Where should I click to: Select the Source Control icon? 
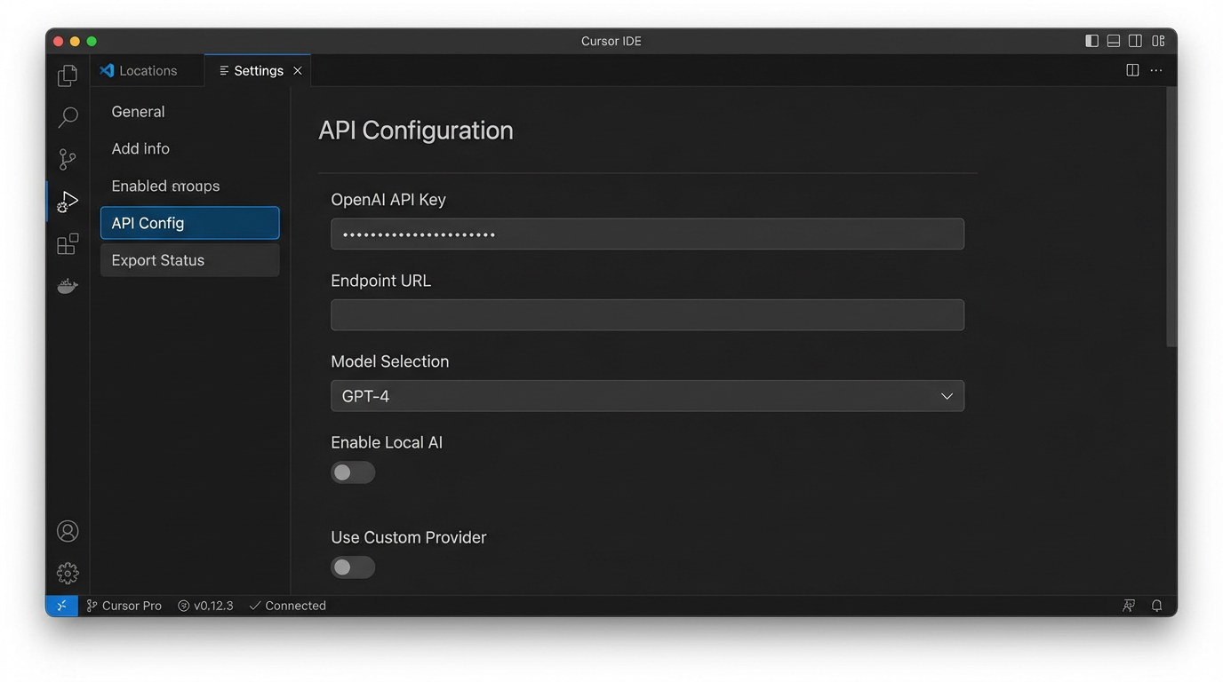68,159
